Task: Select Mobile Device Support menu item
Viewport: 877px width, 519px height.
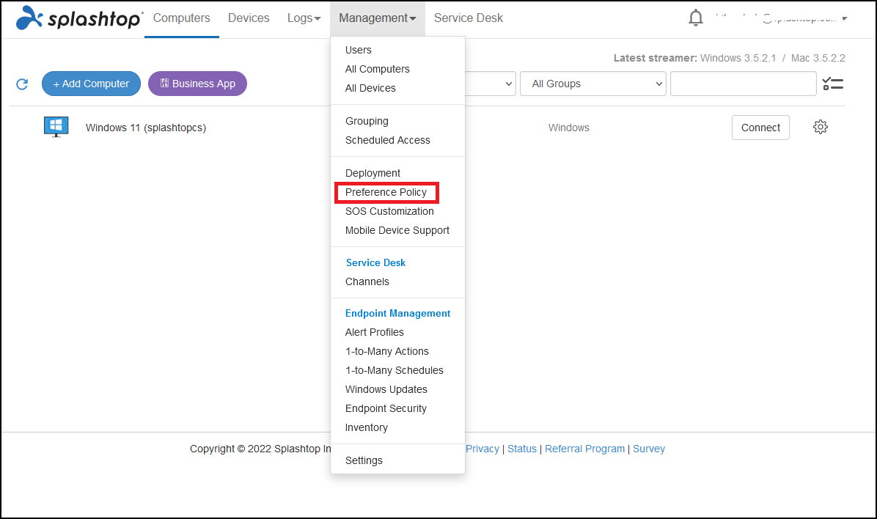Action: click(x=397, y=230)
